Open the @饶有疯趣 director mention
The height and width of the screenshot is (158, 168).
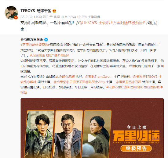(67, 77)
